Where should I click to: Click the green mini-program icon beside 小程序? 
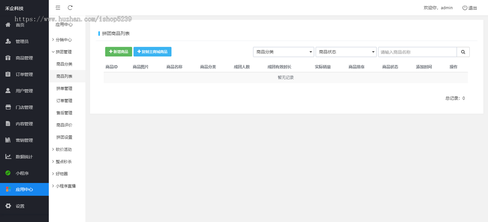click(x=8, y=173)
